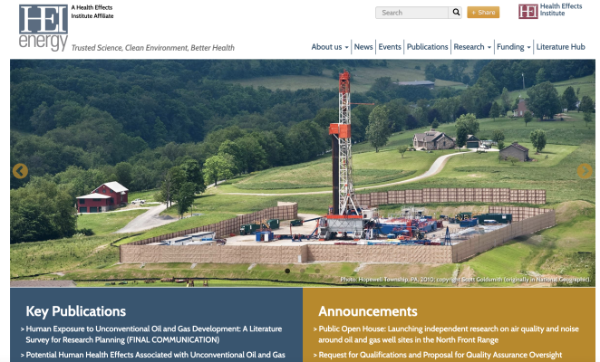Screen dimensions: 600x362
Task: Click the search magnifier icon
Action: (x=455, y=13)
